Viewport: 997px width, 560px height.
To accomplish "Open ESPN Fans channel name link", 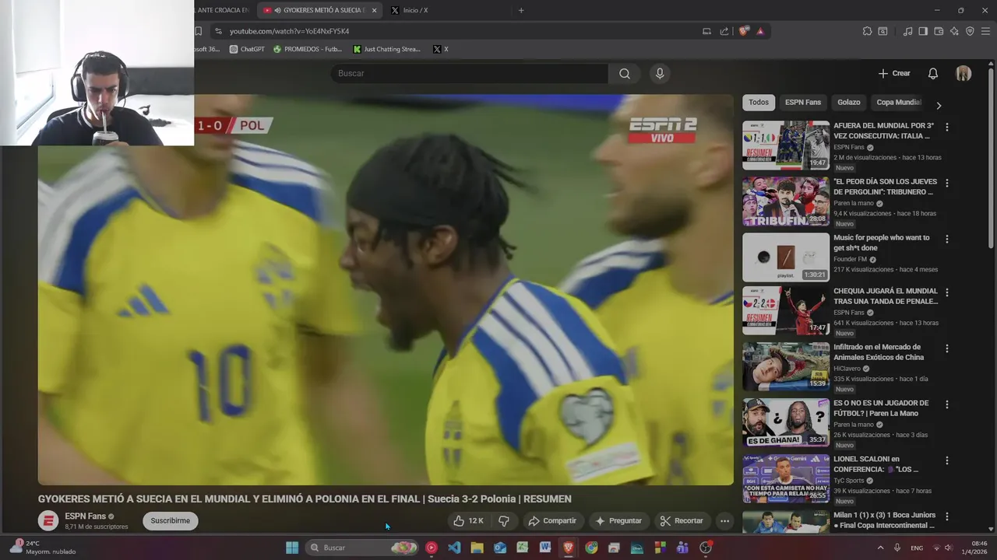I will (85, 516).
